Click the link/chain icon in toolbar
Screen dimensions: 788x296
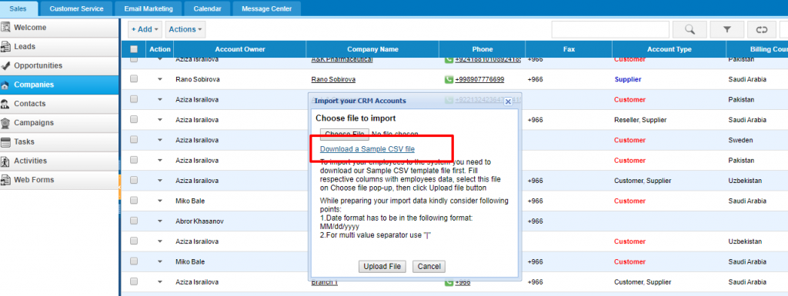[x=761, y=29]
